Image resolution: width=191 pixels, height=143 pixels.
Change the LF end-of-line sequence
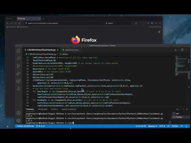click(168, 126)
